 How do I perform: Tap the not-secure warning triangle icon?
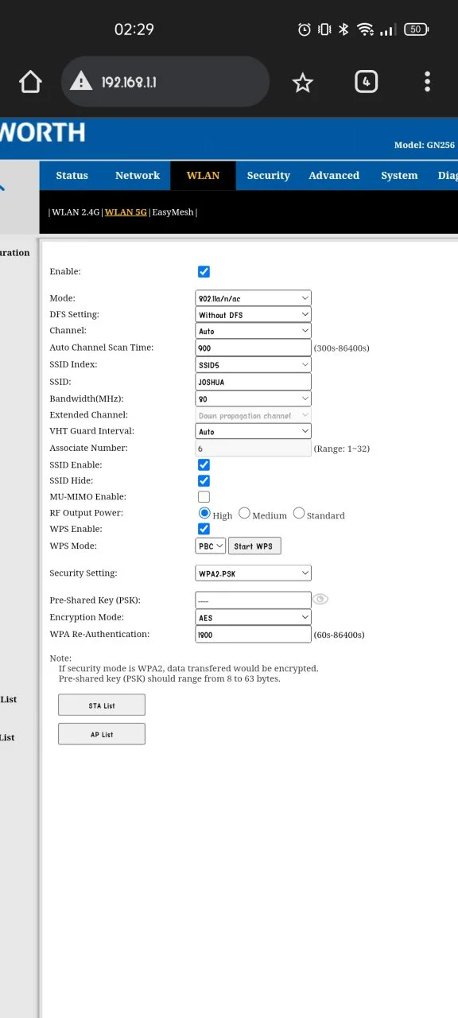tap(82, 81)
